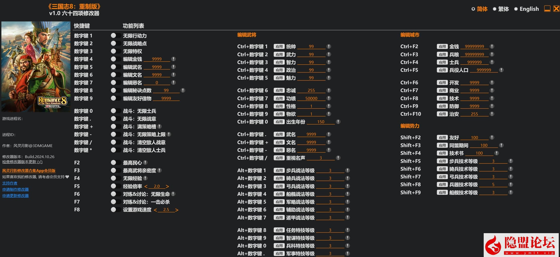This screenshot has height=257, width=560.
Task: Increase 经验倍率 with the right arrow
Action: [x=167, y=186]
